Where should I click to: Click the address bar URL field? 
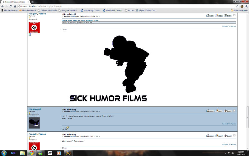(x=127, y=6)
